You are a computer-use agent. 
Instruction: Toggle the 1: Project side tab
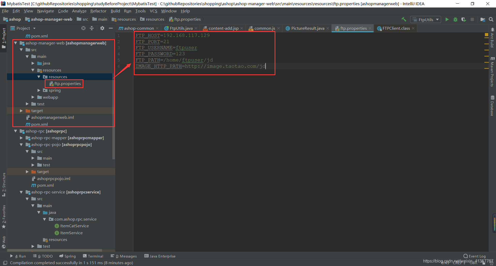point(4,38)
